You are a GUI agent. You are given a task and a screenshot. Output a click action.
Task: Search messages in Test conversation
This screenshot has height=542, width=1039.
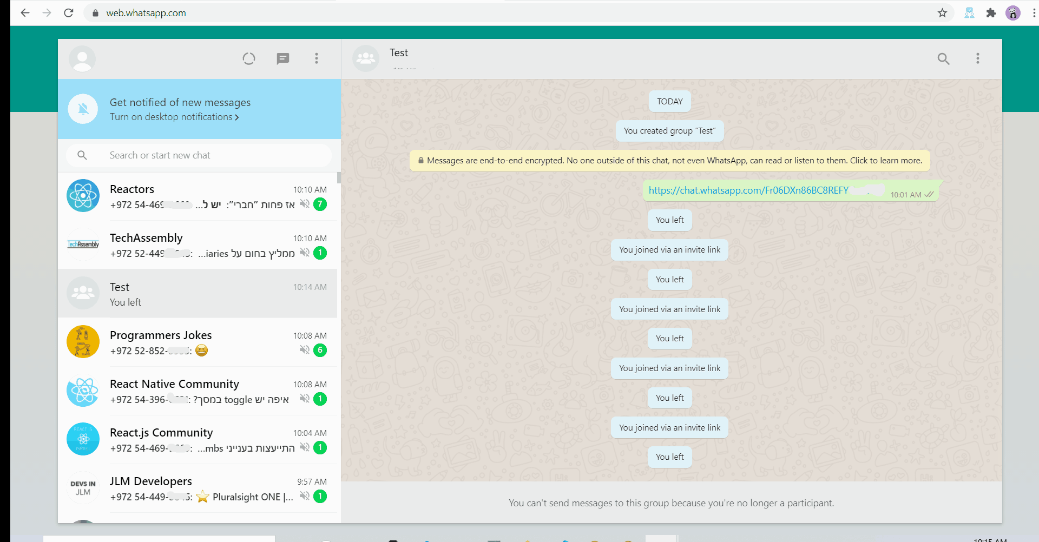[943, 58]
